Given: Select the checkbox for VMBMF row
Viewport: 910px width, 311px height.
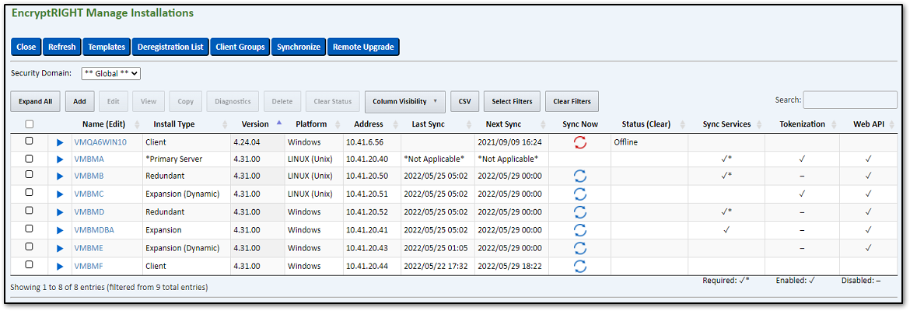Looking at the screenshot, I should pyautogui.click(x=30, y=265).
